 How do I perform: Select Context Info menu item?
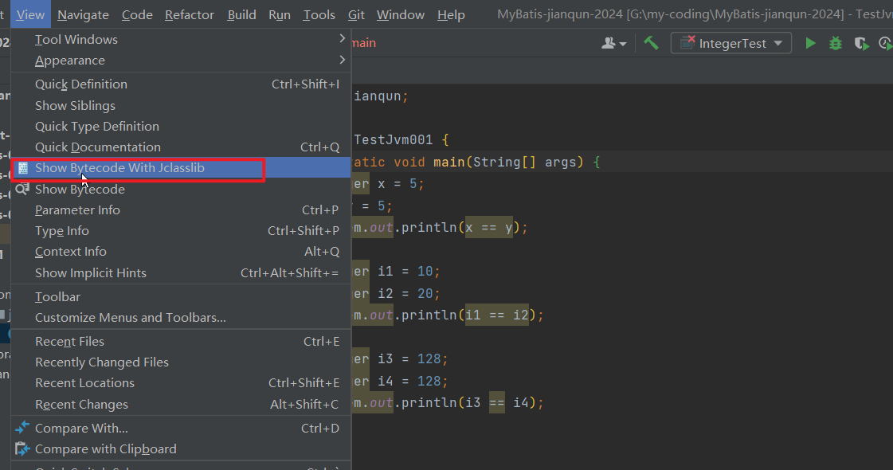[181, 252]
